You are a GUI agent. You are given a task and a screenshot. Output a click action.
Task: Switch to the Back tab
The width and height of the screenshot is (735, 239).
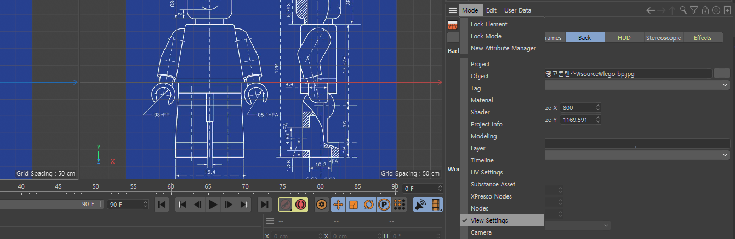[x=585, y=38]
